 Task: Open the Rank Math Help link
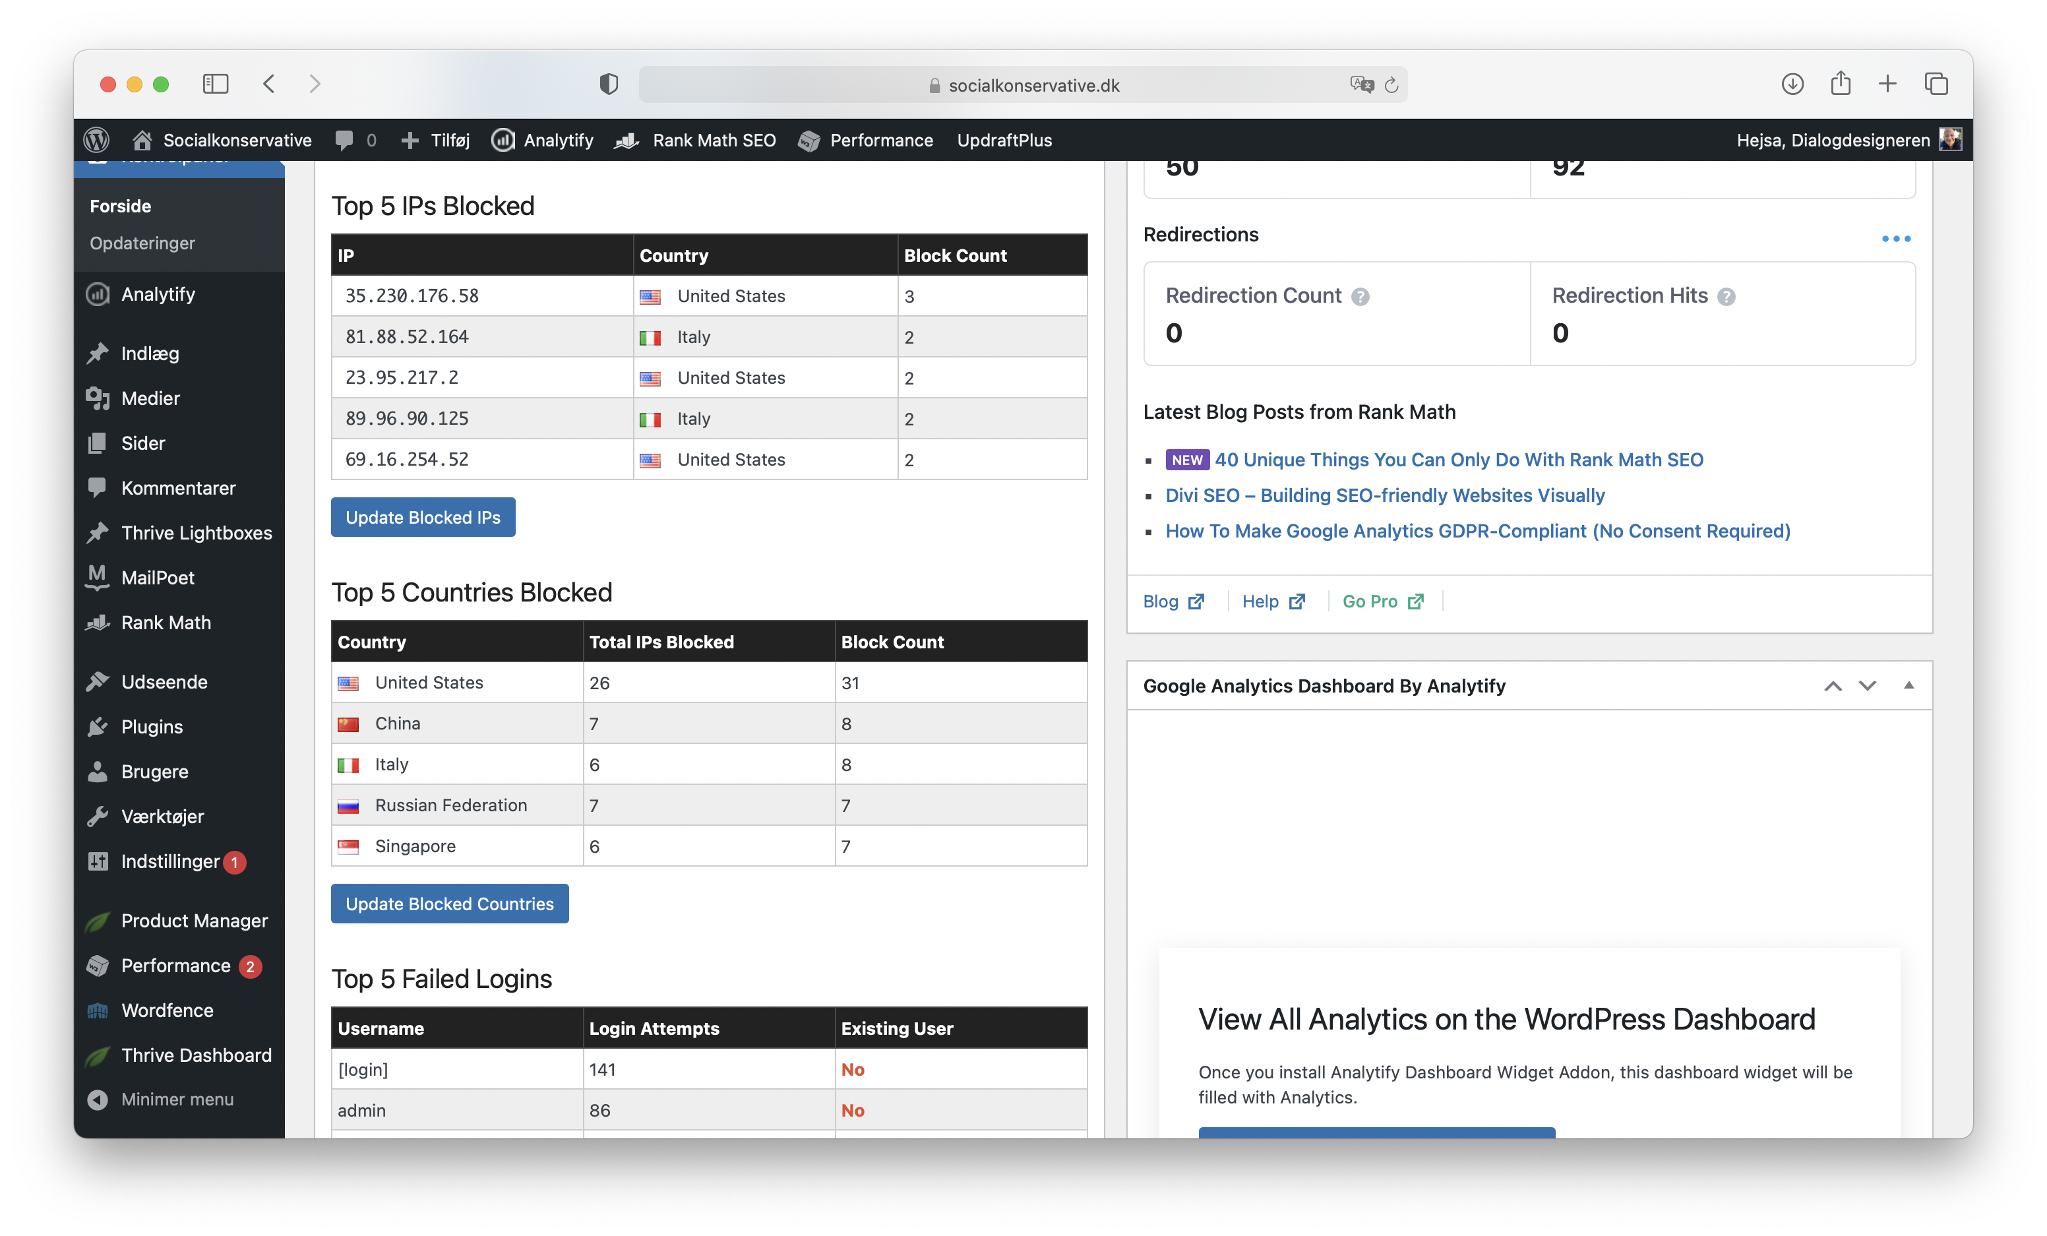tap(1273, 601)
